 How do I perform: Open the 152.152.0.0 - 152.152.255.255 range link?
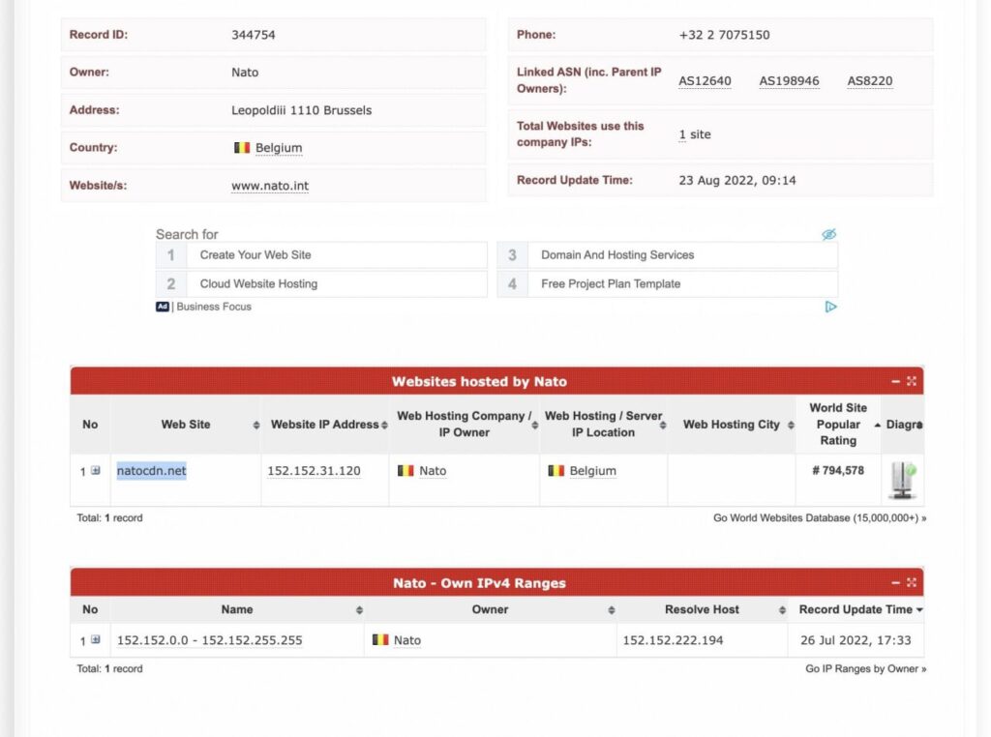[x=210, y=639]
